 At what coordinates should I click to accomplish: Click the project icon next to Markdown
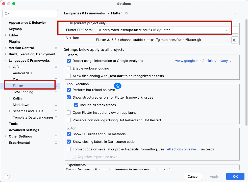point(56,105)
